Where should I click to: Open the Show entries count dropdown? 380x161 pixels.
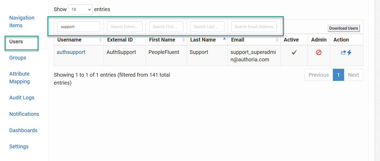80,9
